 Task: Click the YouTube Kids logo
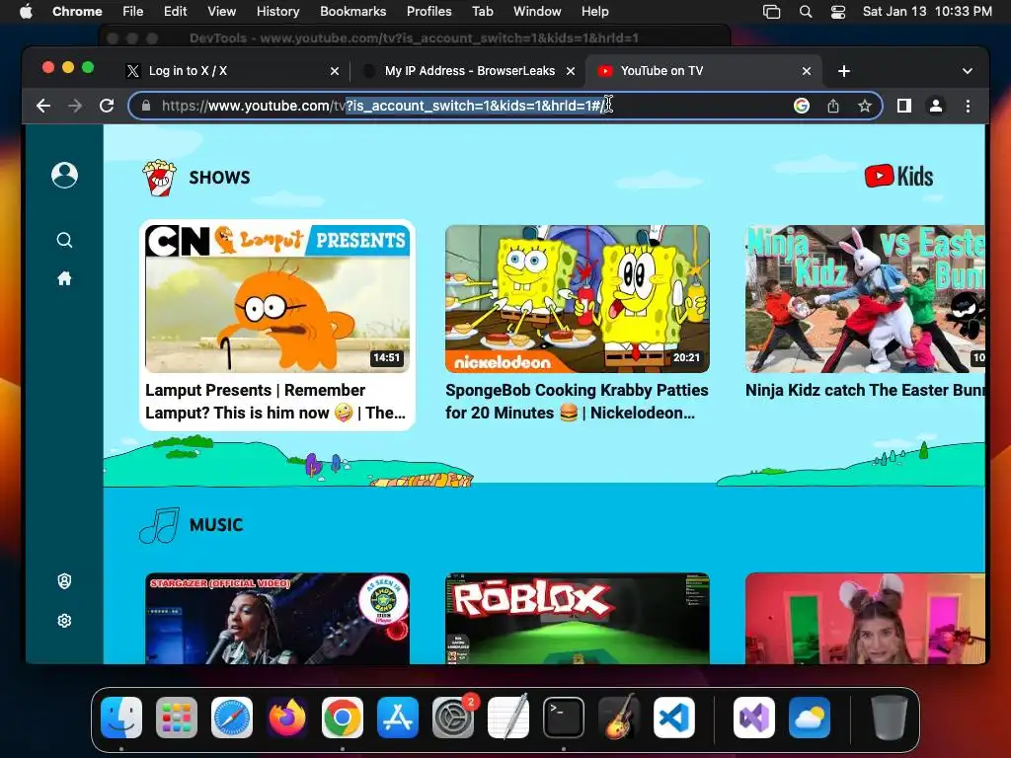pyautogui.click(x=898, y=176)
